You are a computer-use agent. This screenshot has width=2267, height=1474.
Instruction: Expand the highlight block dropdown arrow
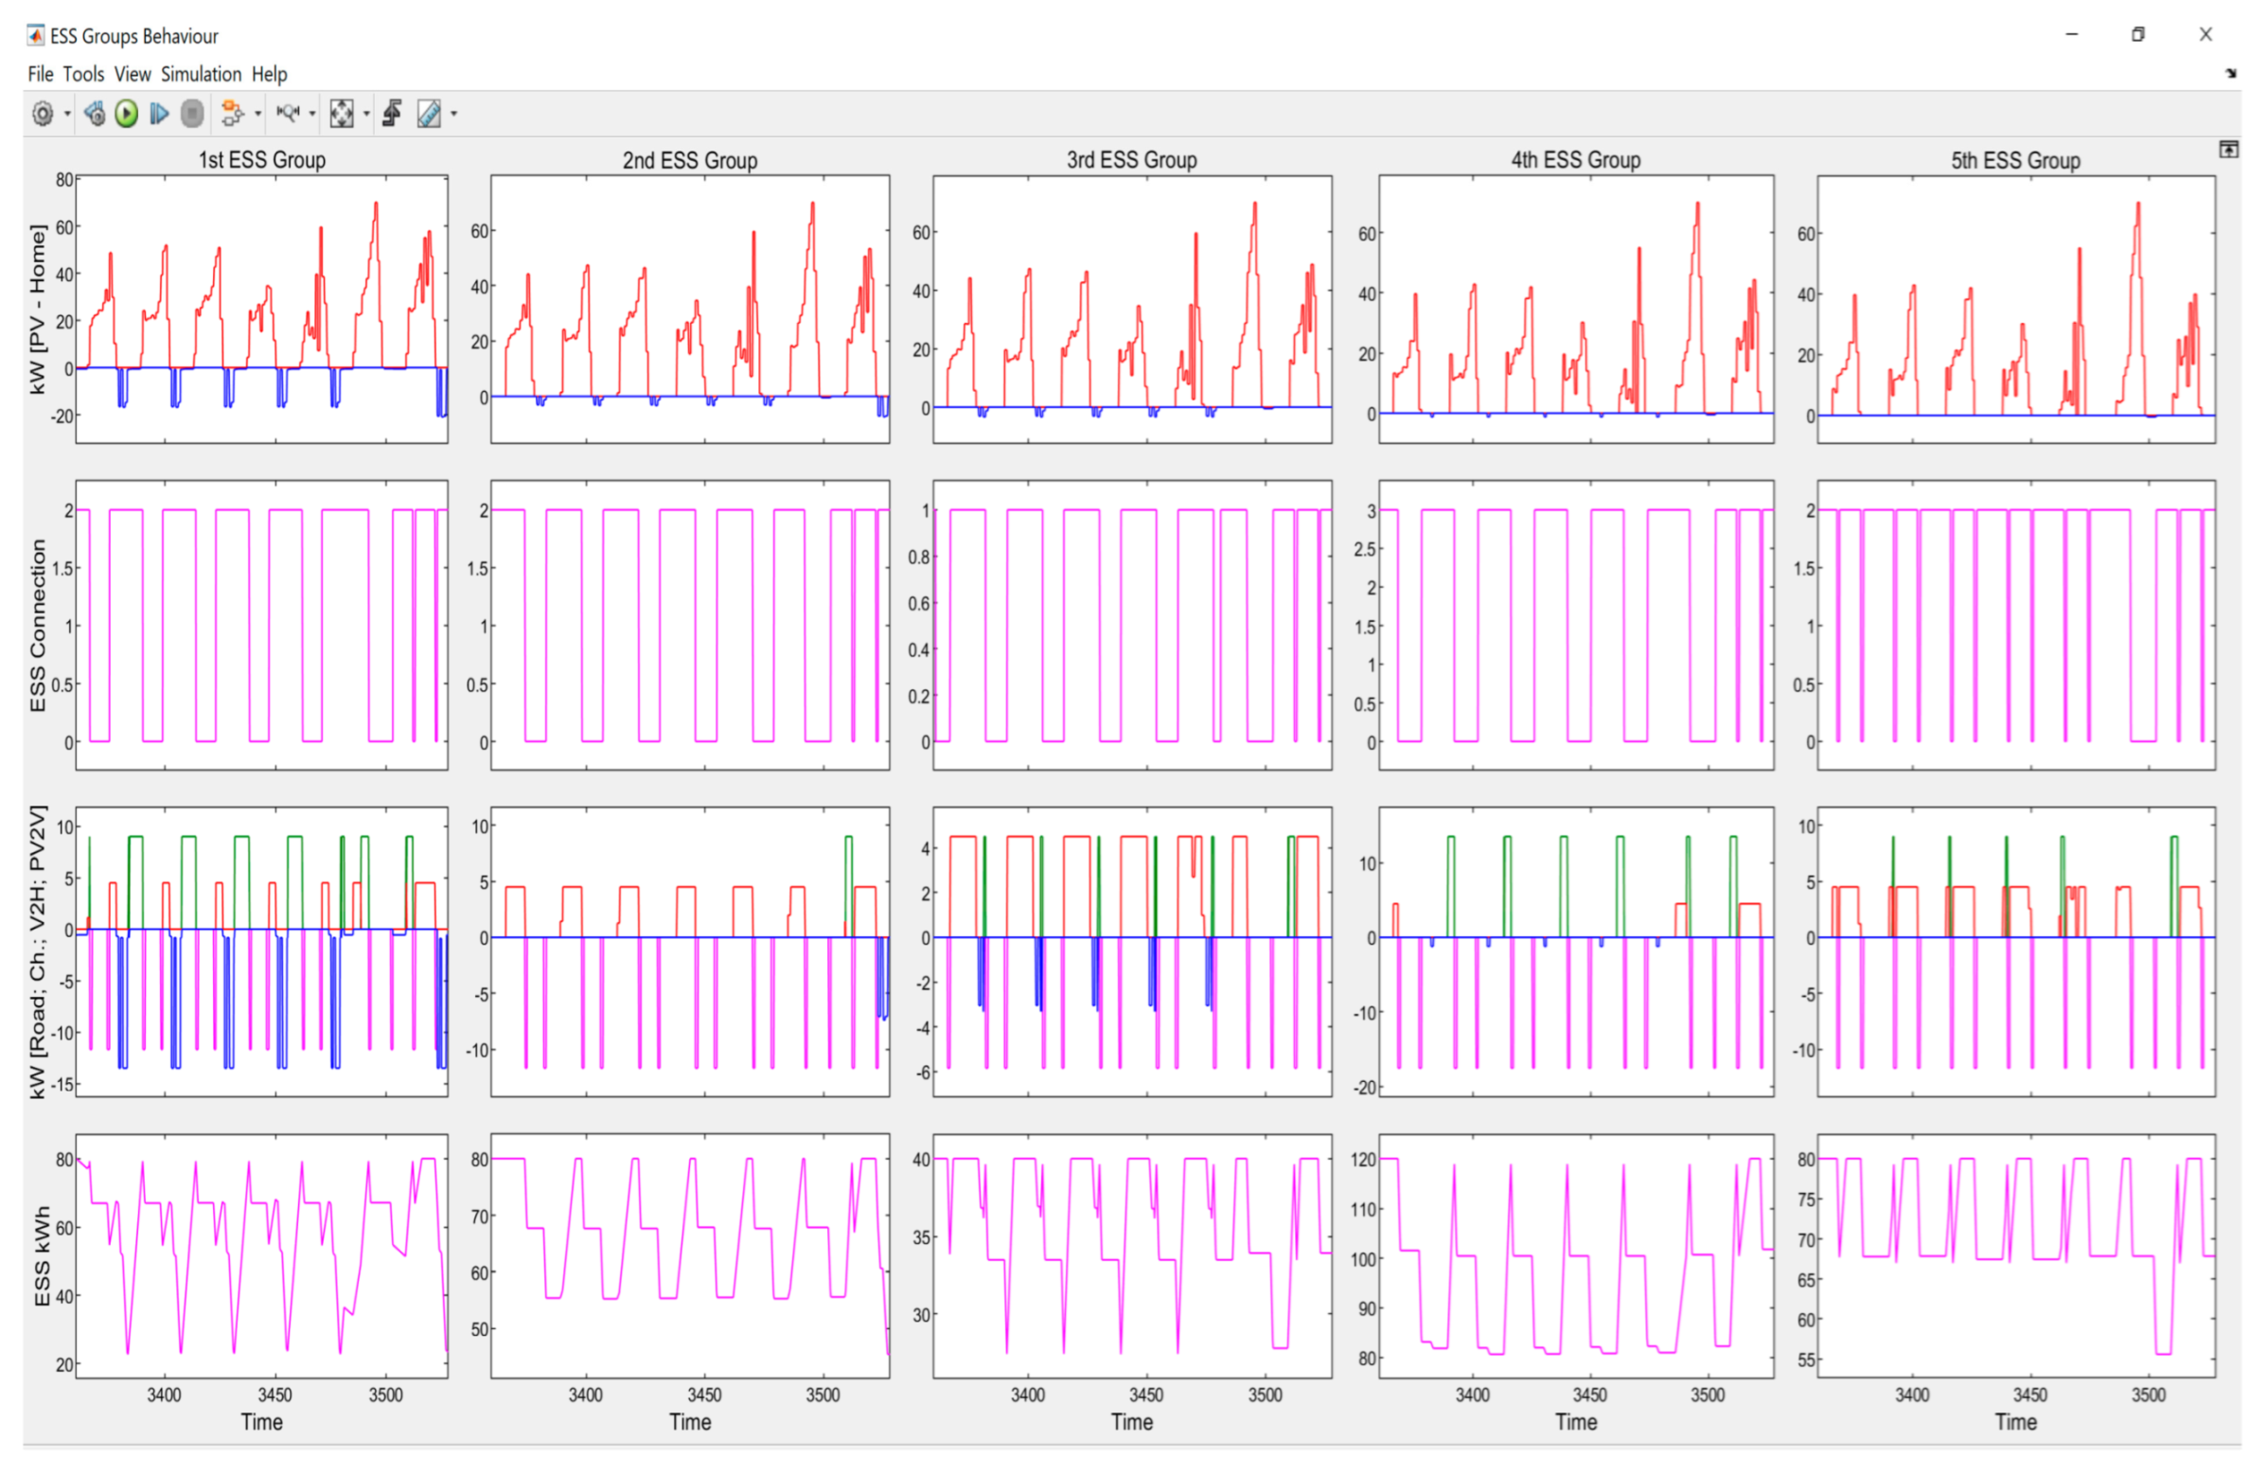[x=258, y=115]
